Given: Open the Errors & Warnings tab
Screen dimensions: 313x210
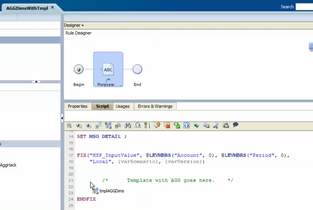Looking at the screenshot, I should 155,106.
